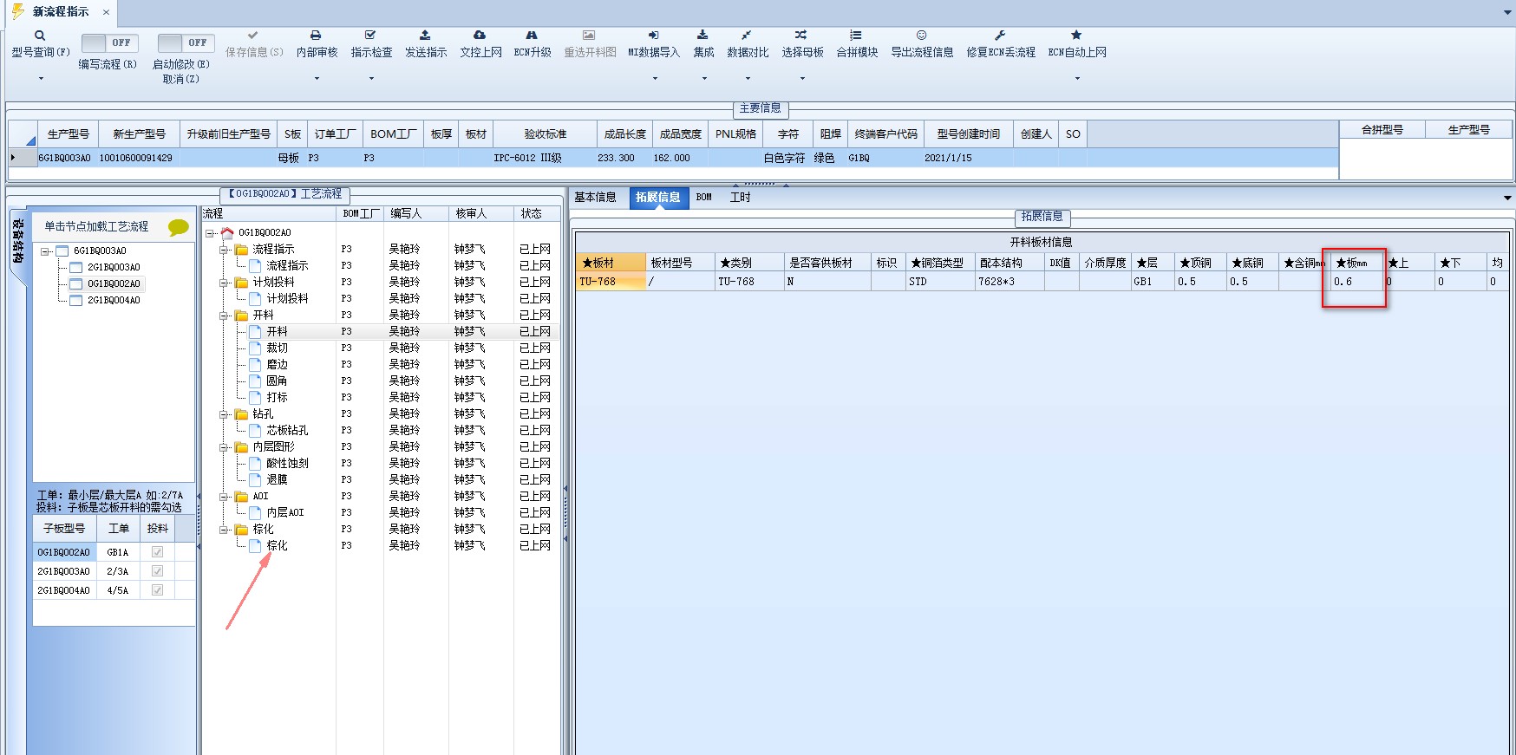This screenshot has width=1516, height=755.
Task: Click the 生产型号 header in the main info grid
Action: click(68, 134)
